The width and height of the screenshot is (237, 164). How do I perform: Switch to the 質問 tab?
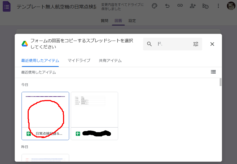(x=104, y=20)
